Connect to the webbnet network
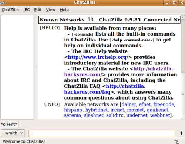The image size is (185, 144). point(160,115)
